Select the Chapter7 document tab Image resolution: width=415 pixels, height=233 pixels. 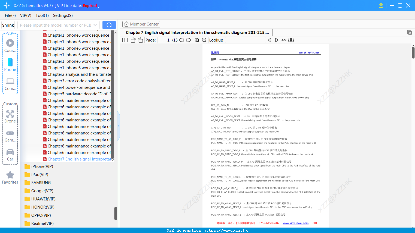coord(197,33)
